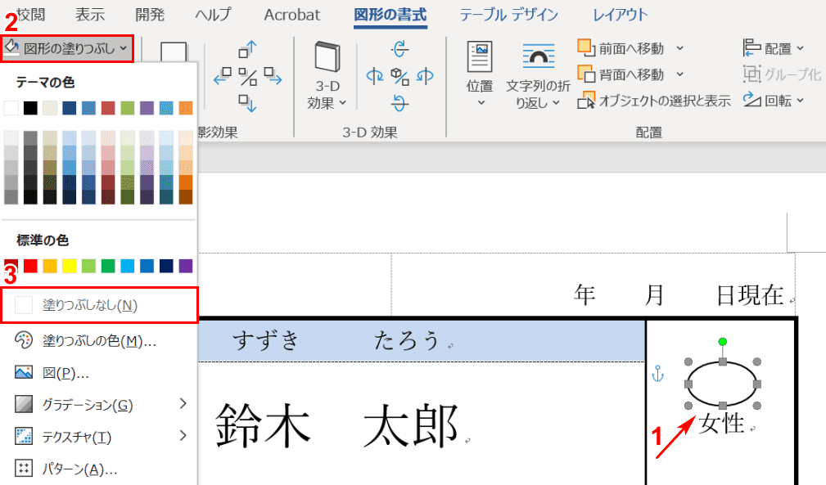Open the 配置 align dropdown
Screen dimensions: 826x485
point(774,48)
